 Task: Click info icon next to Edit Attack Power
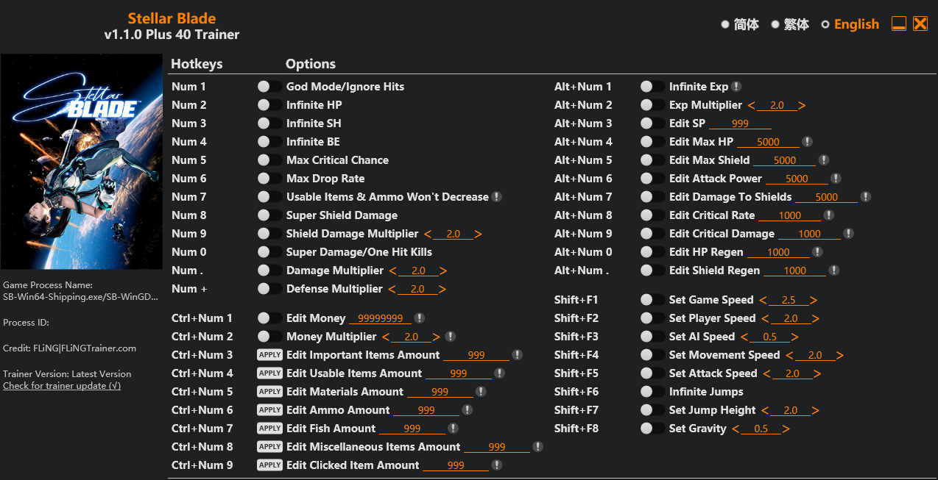point(836,179)
